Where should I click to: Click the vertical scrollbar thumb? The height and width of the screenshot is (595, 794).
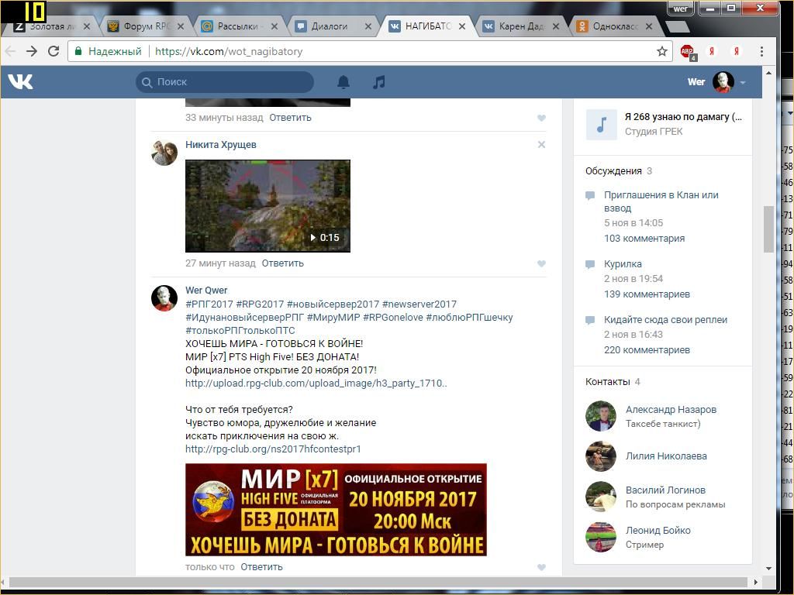pyautogui.click(x=768, y=229)
